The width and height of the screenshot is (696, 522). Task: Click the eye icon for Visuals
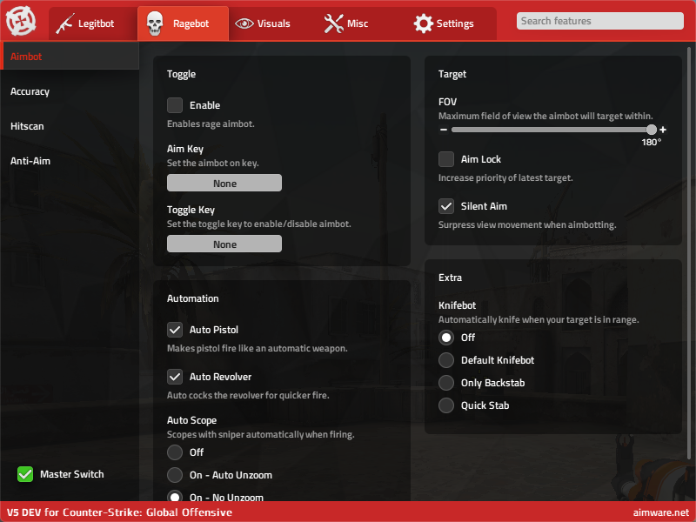(244, 23)
